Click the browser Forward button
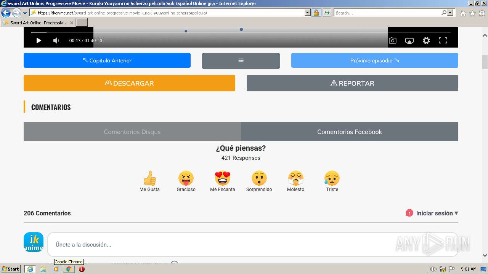 16,13
